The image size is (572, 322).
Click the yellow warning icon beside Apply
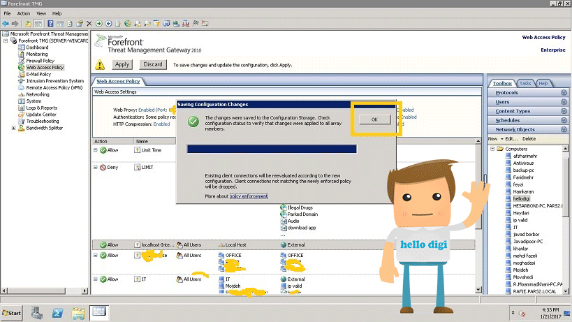100,65
